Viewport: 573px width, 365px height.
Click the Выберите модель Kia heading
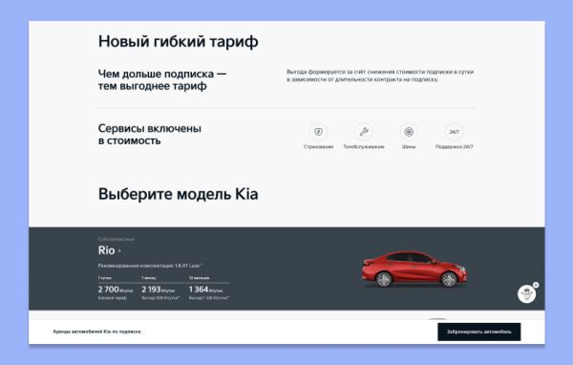(178, 194)
